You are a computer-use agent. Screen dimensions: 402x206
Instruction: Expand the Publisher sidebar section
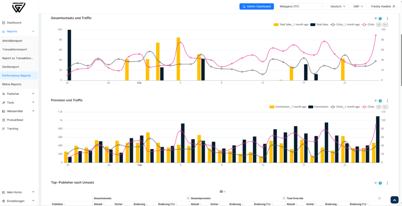(x=19, y=94)
